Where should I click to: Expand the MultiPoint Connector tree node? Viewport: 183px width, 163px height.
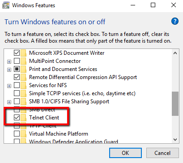pyautogui.click(x=9, y=62)
